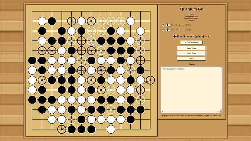This screenshot has height=141, width=251.
Task: Click the Status label above the log
Action: (192, 64)
